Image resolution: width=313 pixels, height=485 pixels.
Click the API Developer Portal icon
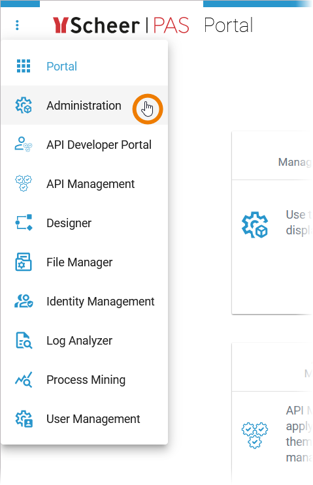[24, 144]
